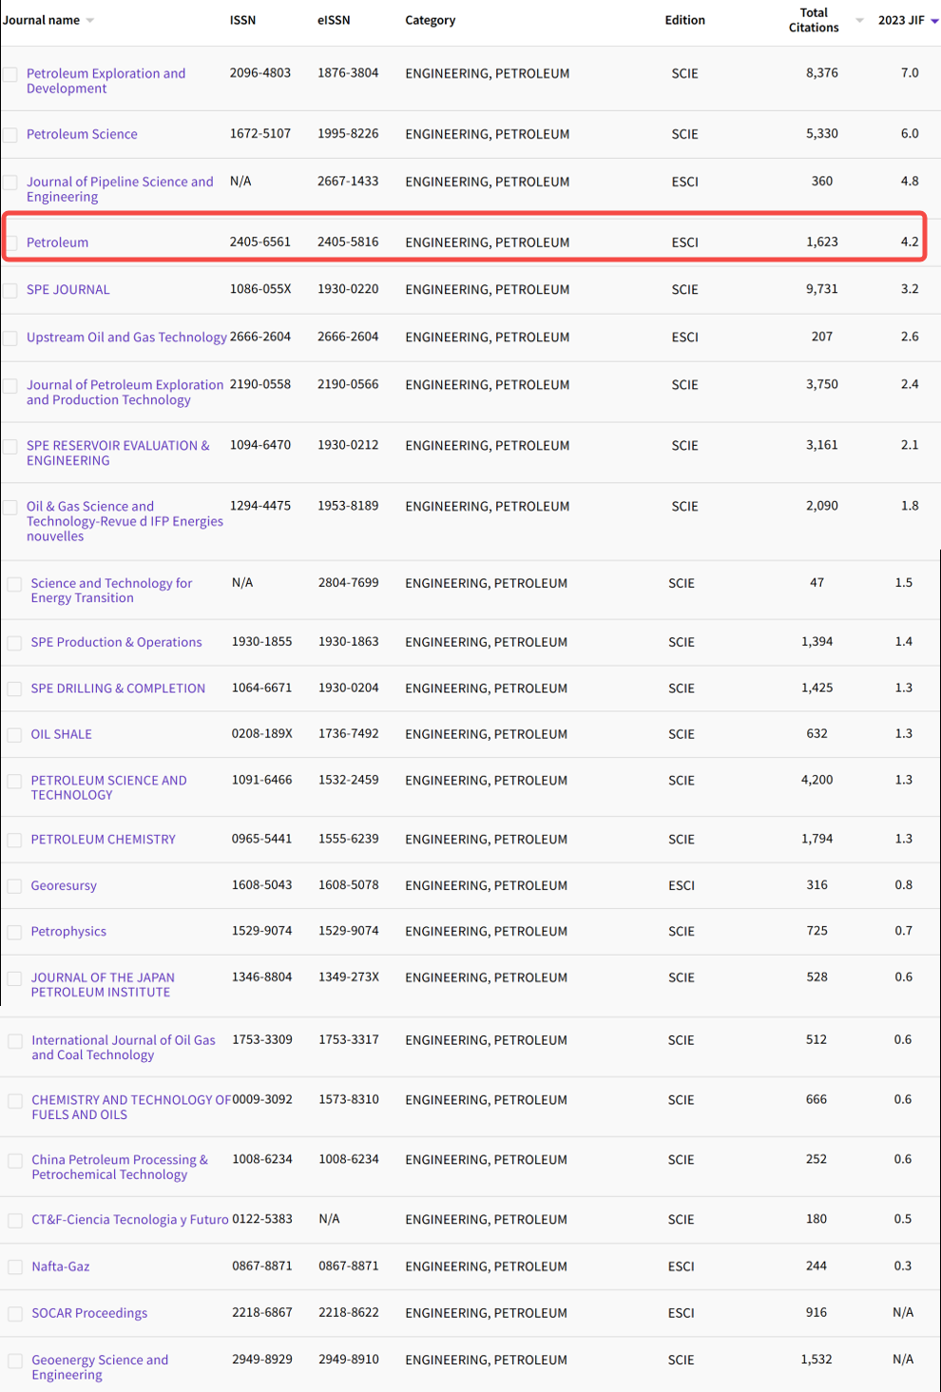Open the Petrophysics journal link

(68, 932)
